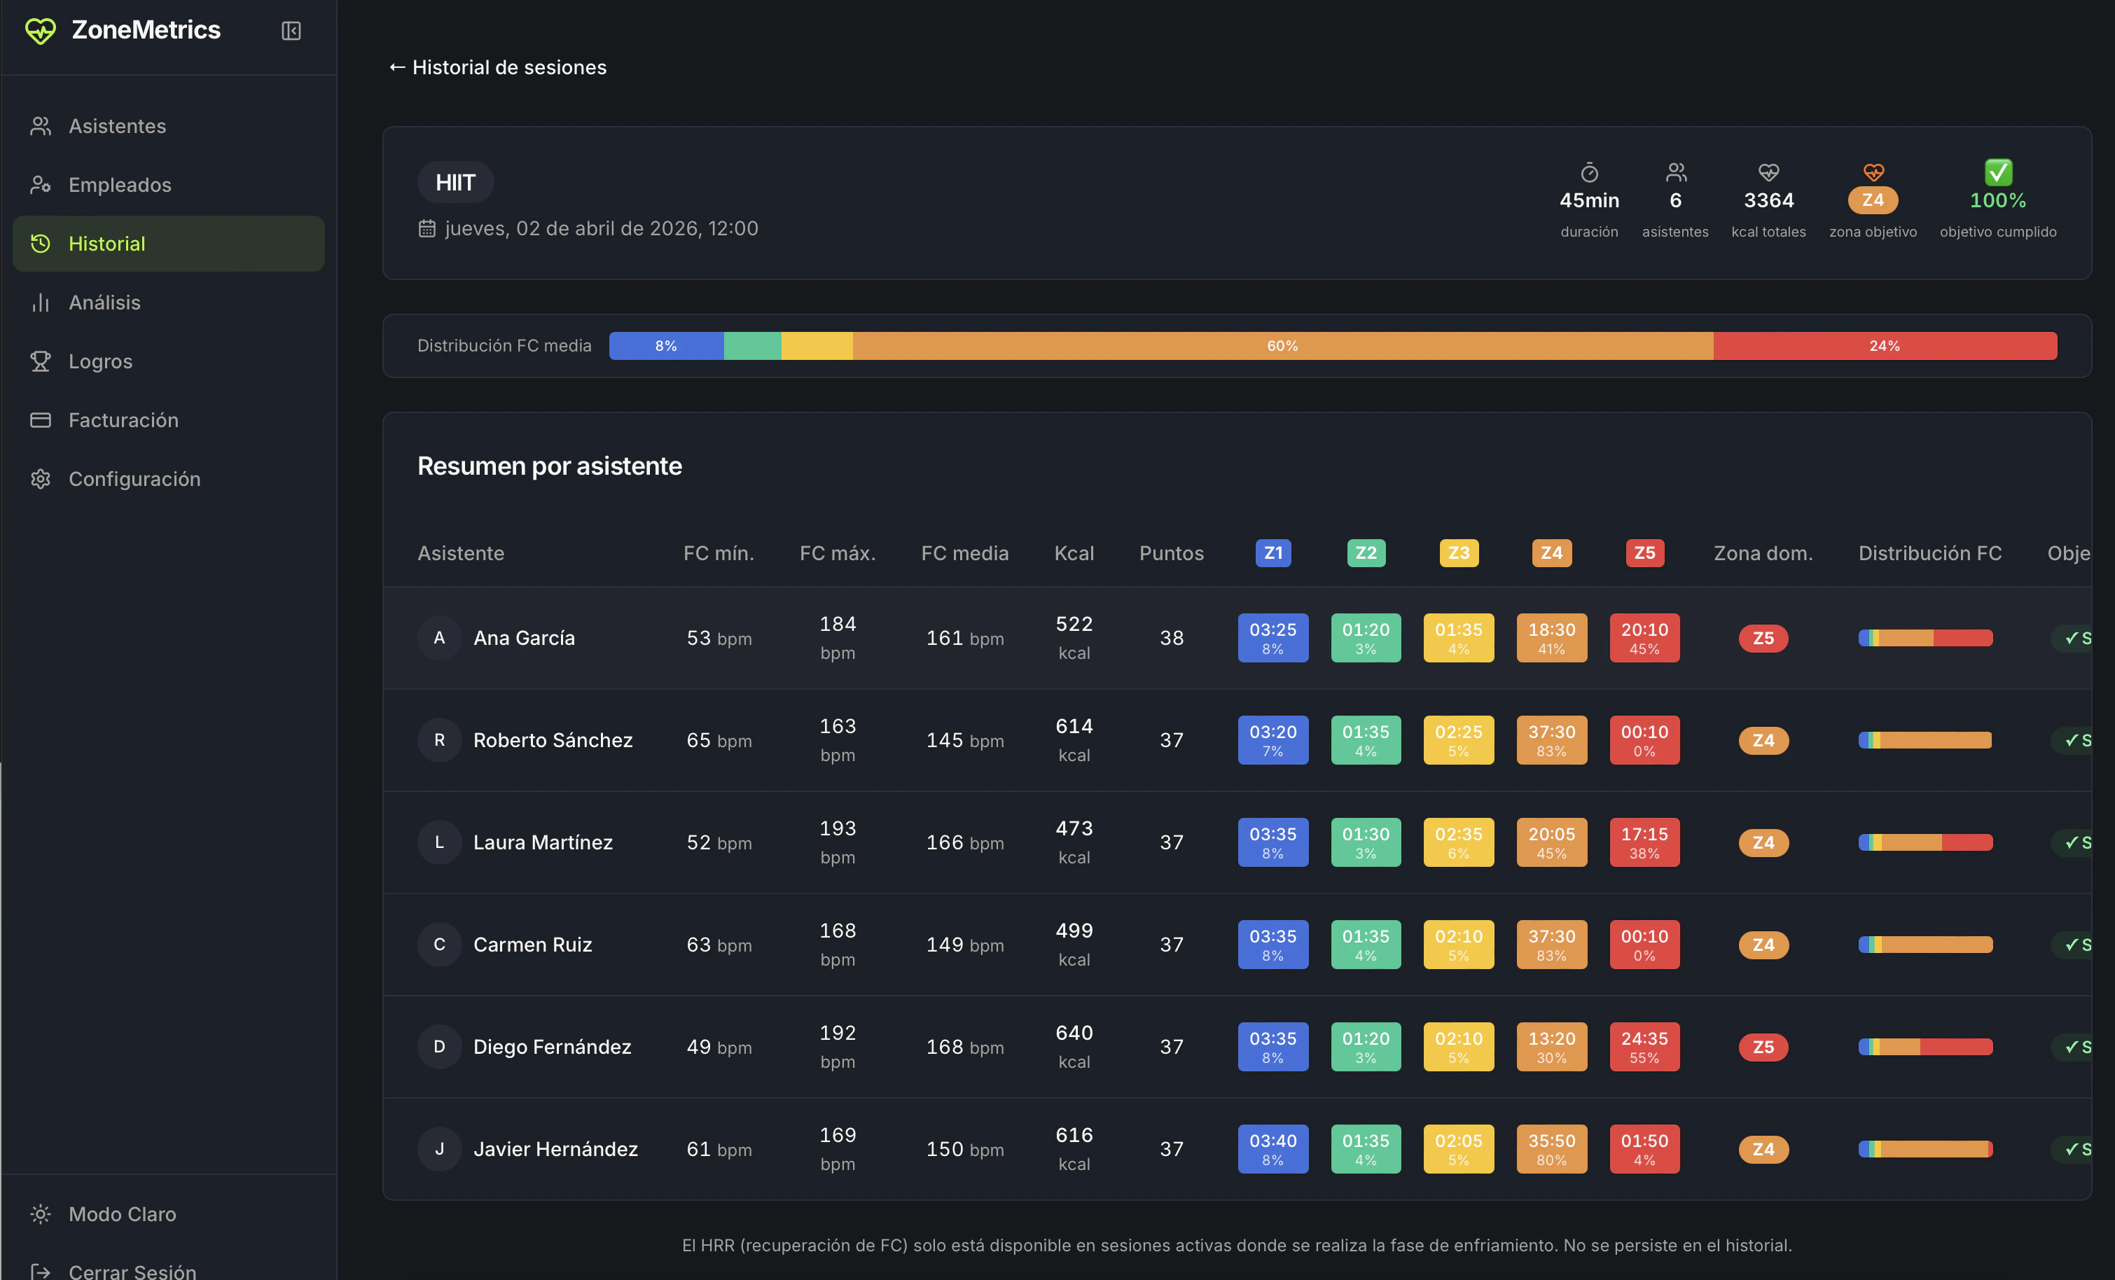Go back to Historial de sesiones
This screenshot has height=1280, width=2115.
[498, 67]
